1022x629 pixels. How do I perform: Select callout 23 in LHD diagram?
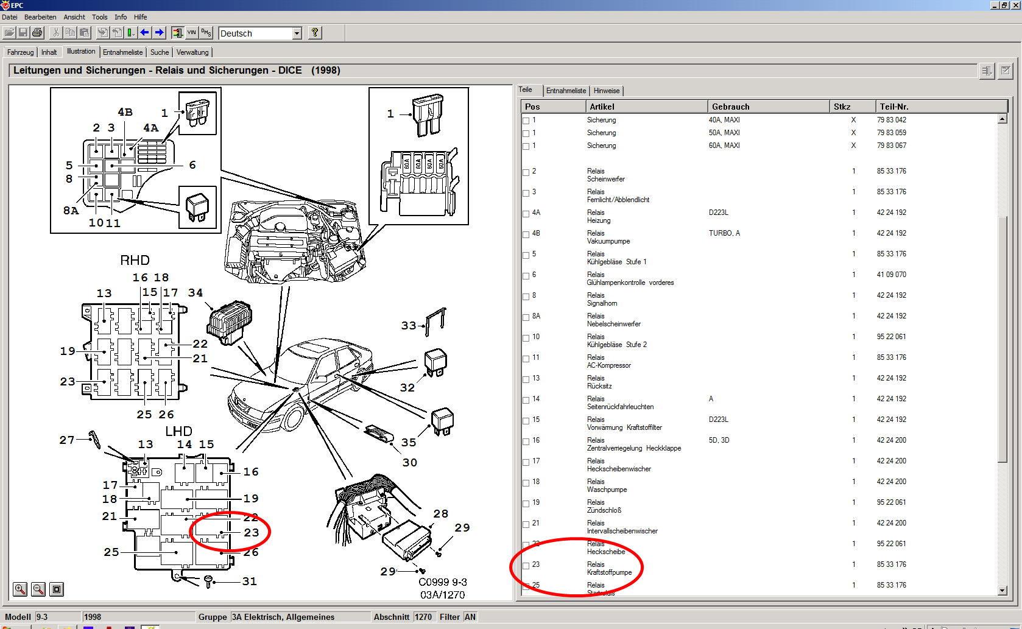point(252,533)
